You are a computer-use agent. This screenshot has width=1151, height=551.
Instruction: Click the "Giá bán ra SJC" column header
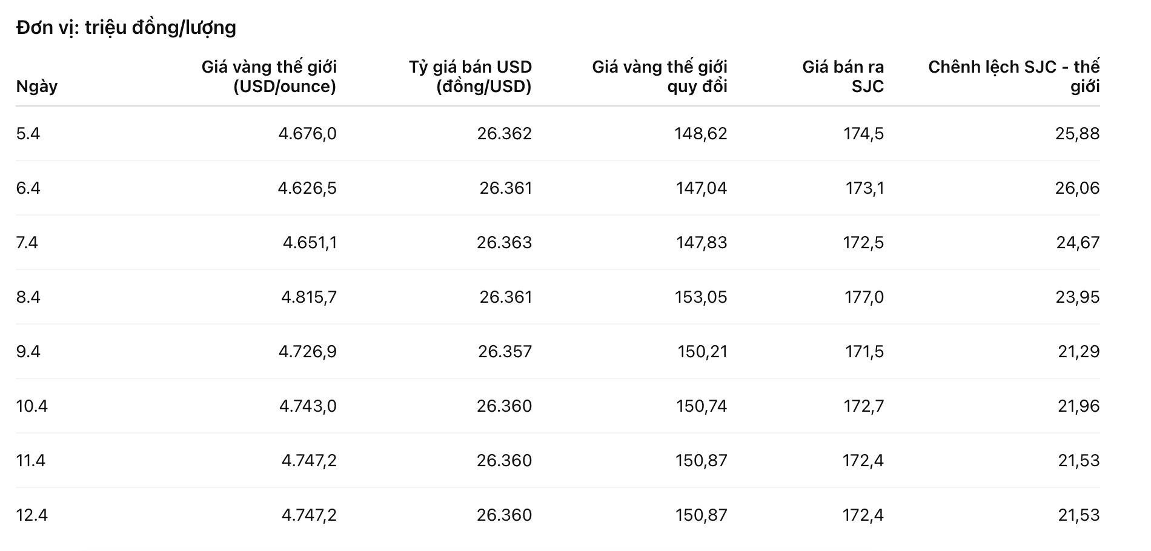point(843,76)
